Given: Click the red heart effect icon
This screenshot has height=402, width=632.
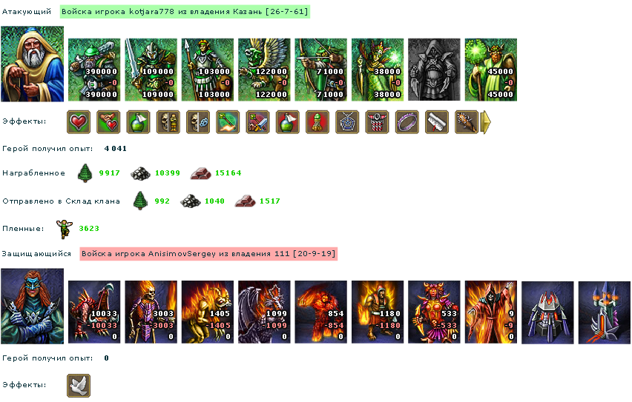Looking at the screenshot, I should click(79, 122).
